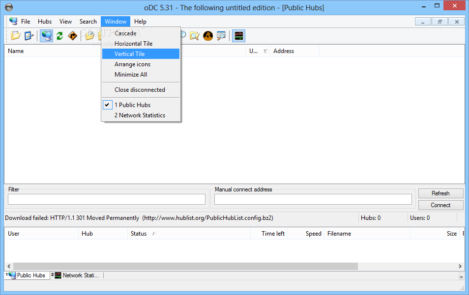469x295 pixels.
Task: Close the Public Hubs child window
Action: tap(457, 22)
